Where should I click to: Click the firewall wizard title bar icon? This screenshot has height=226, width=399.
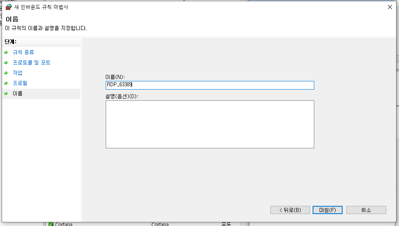[9, 7]
